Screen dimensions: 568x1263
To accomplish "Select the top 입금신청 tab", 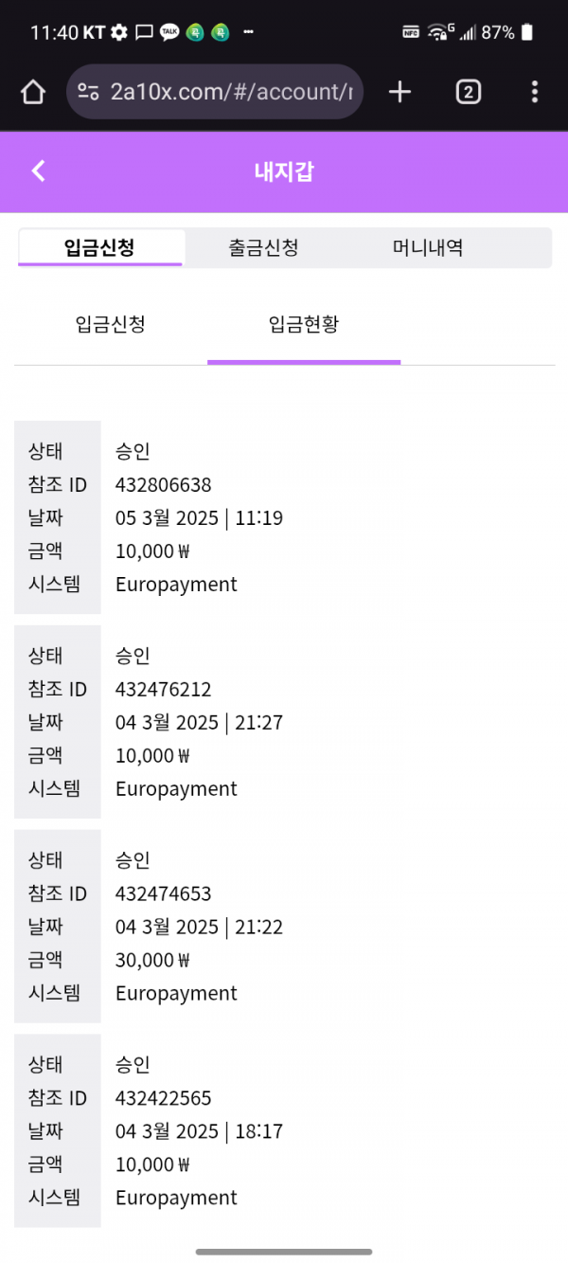I will [x=99, y=248].
